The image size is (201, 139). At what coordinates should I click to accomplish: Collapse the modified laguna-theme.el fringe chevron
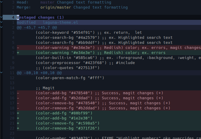1,22
